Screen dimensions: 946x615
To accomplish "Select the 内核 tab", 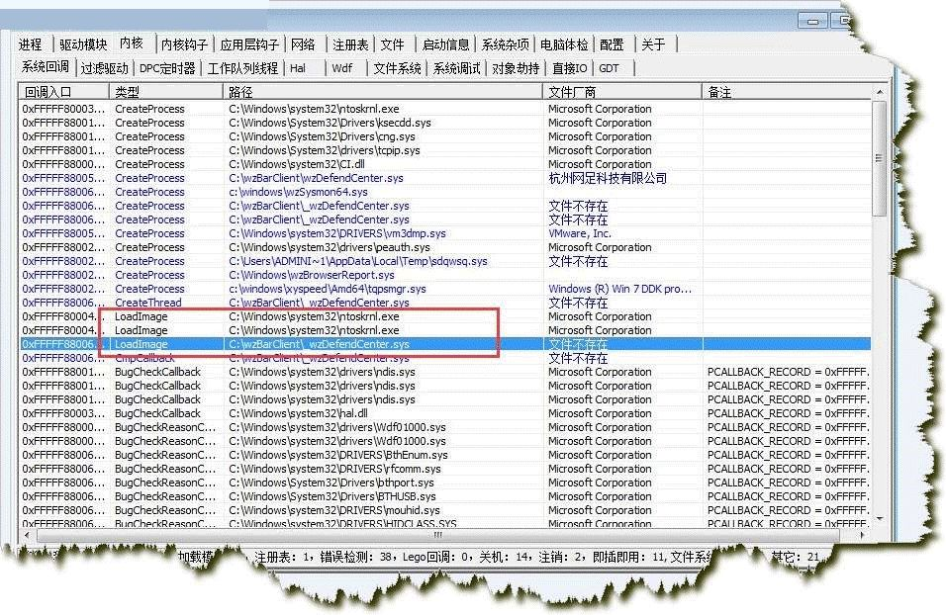I will click(x=132, y=43).
